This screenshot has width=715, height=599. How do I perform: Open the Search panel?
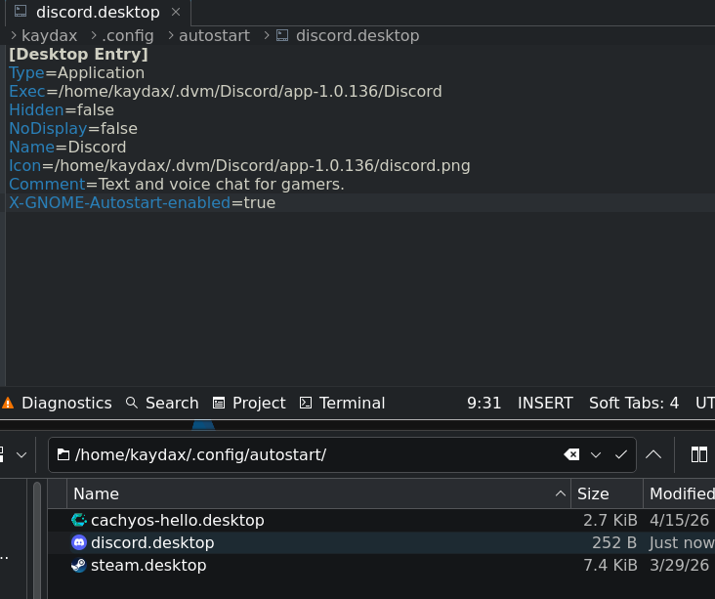click(162, 403)
